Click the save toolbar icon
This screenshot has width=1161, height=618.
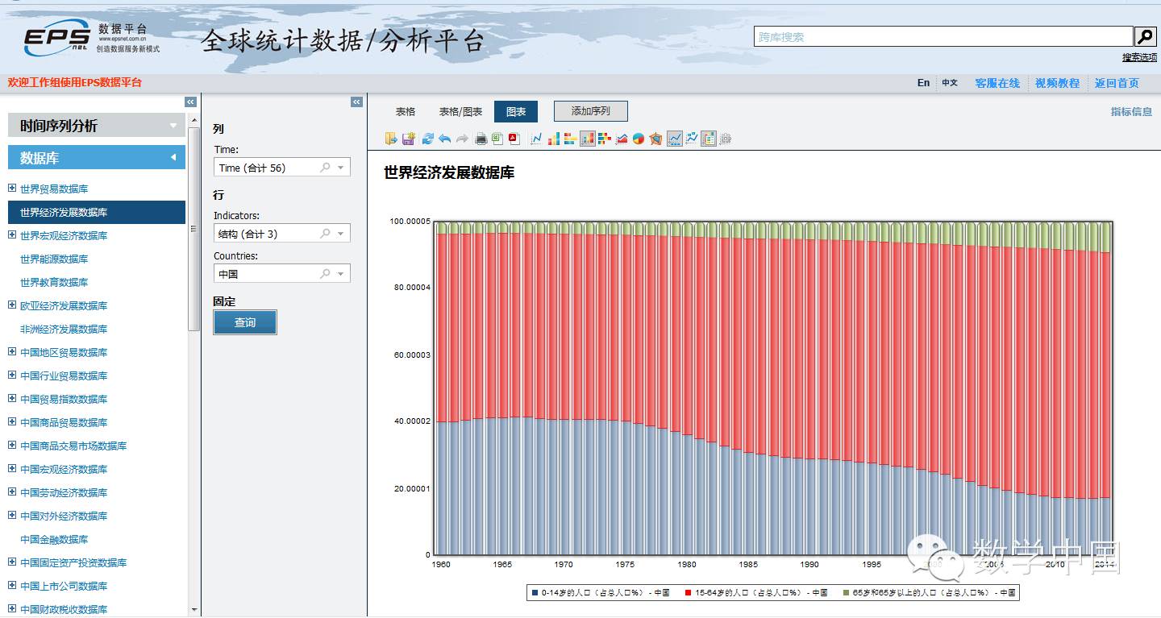[x=409, y=139]
